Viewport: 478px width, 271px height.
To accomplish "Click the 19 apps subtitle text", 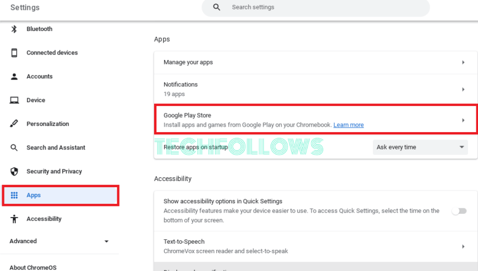I will (174, 94).
